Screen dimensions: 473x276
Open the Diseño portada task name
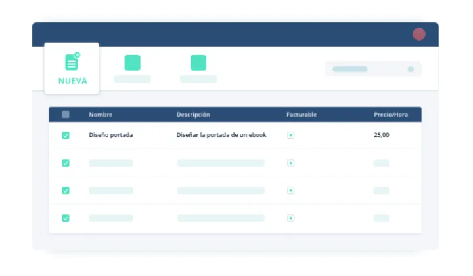(x=110, y=136)
